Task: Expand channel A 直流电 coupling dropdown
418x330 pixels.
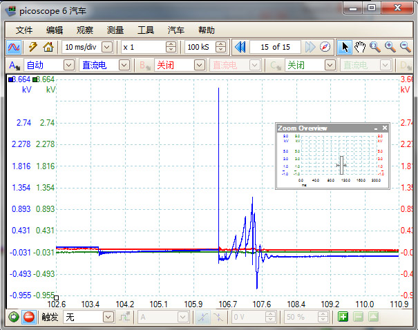Action: 124,66
